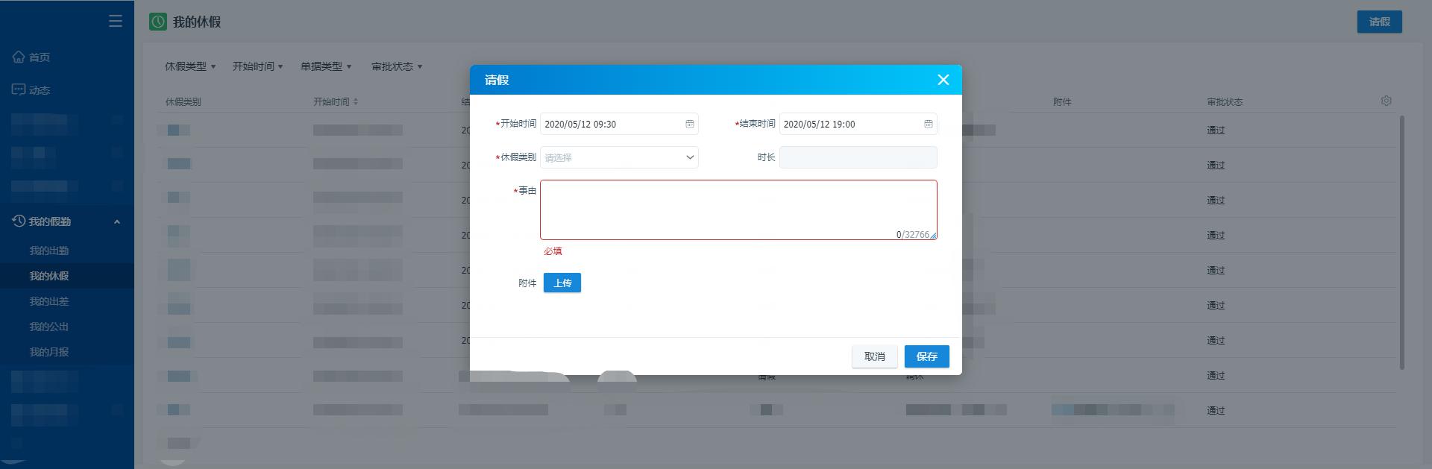Open the calendar picker for 结束时间

click(x=929, y=124)
